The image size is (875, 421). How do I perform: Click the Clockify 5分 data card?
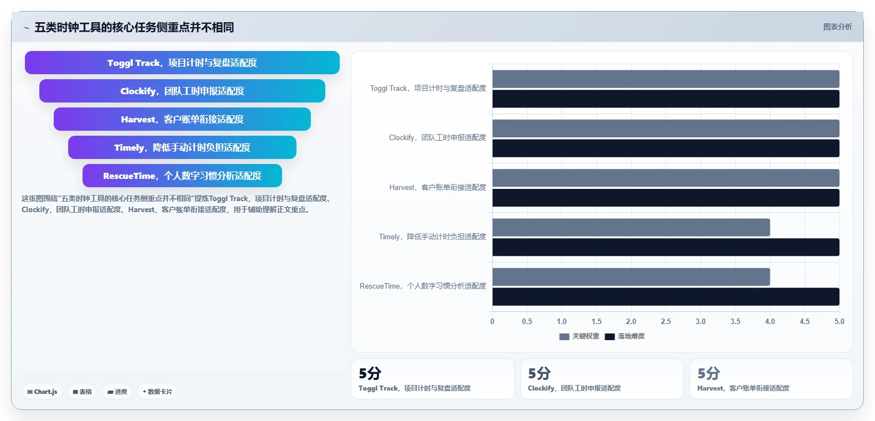tap(602, 379)
